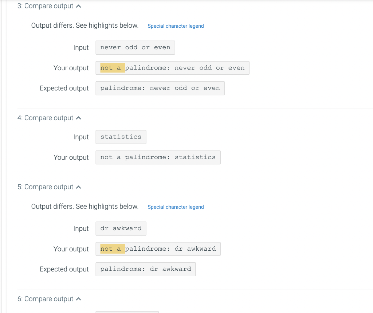
Task: Click the chevron icon next to test 3
Action: pos(78,5)
